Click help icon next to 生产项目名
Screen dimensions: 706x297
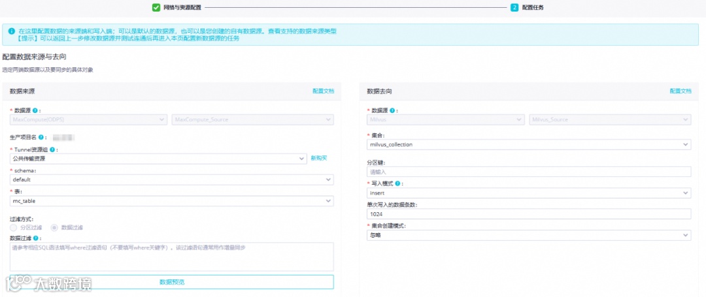click(41, 138)
